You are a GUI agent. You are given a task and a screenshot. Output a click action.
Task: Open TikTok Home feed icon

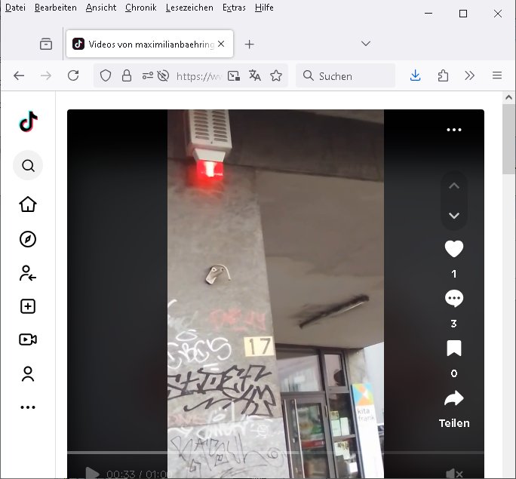point(28,204)
